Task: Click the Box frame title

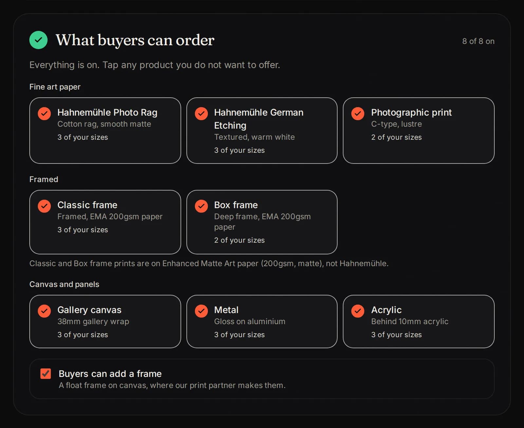Action: (x=236, y=205)
